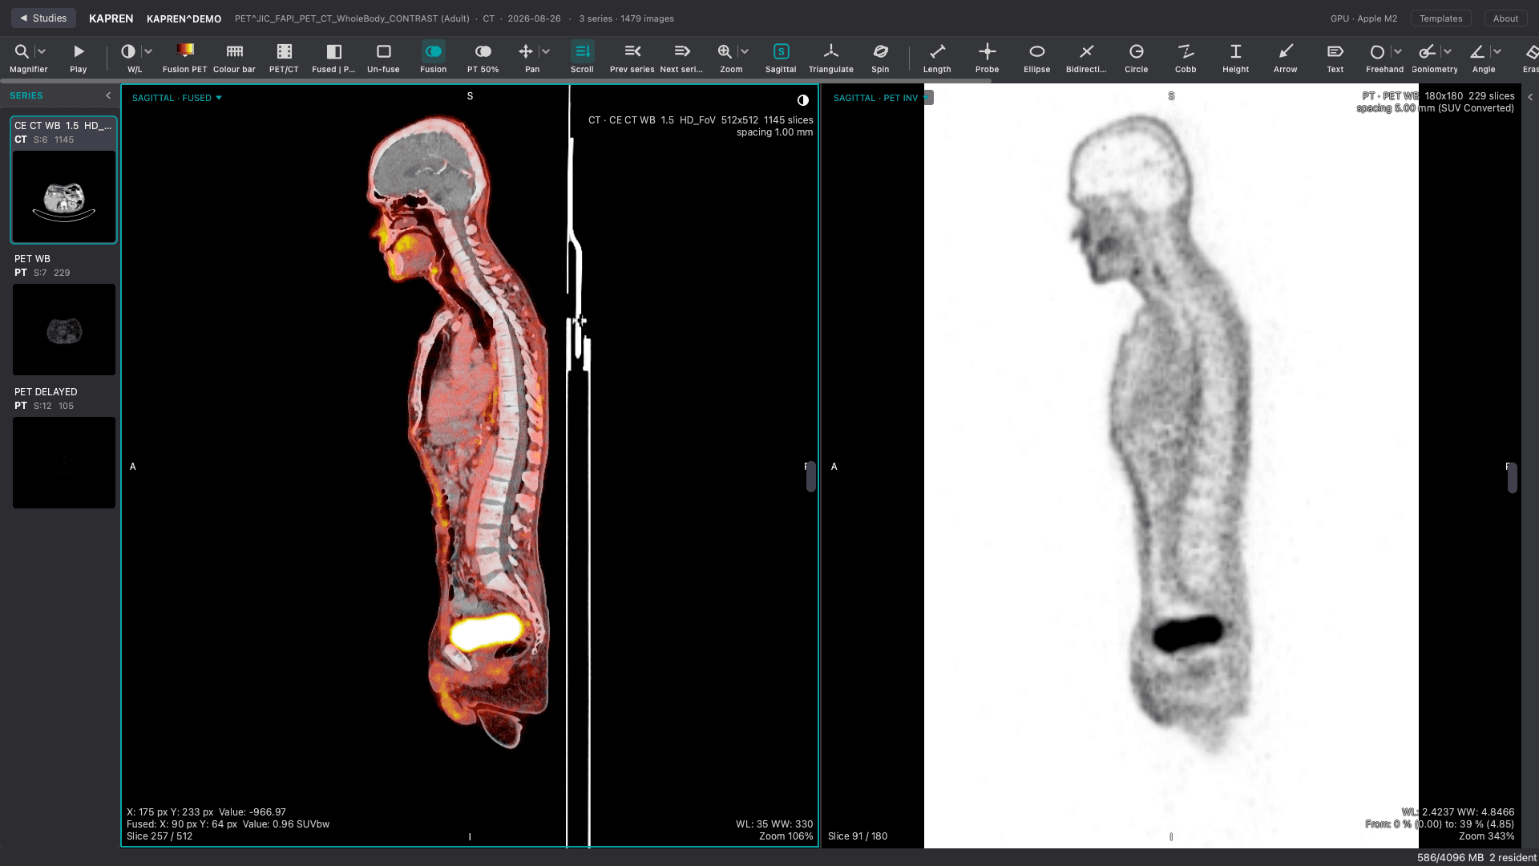Image resolution: width=1539 pixels, height=866 pixels.
Task: Select the Arrow annotation tool
Action: pyautogui.click(x=1286, y=58)
